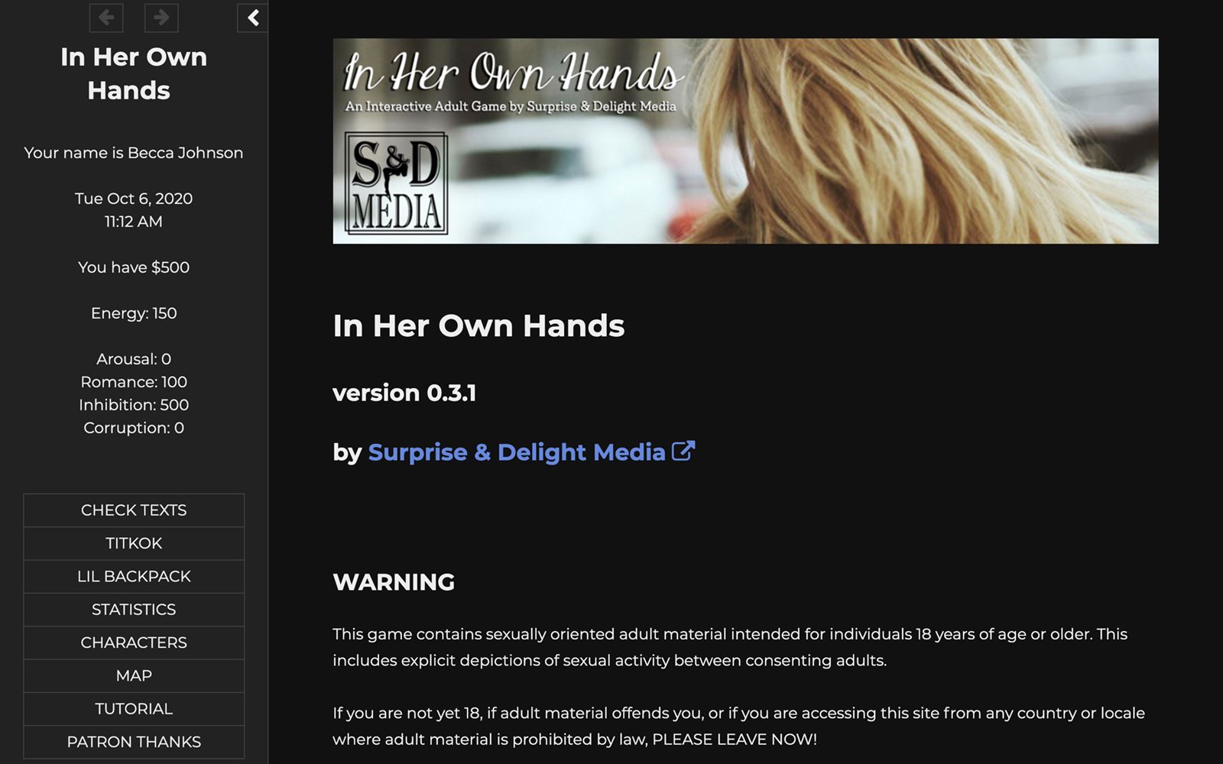Open the Characters list

134,643
